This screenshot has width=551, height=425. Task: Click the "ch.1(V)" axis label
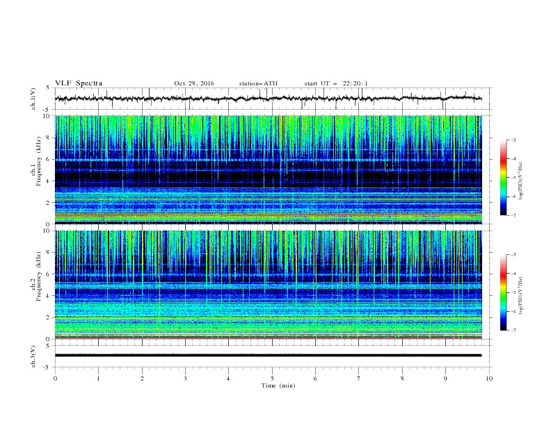(33, 99)
